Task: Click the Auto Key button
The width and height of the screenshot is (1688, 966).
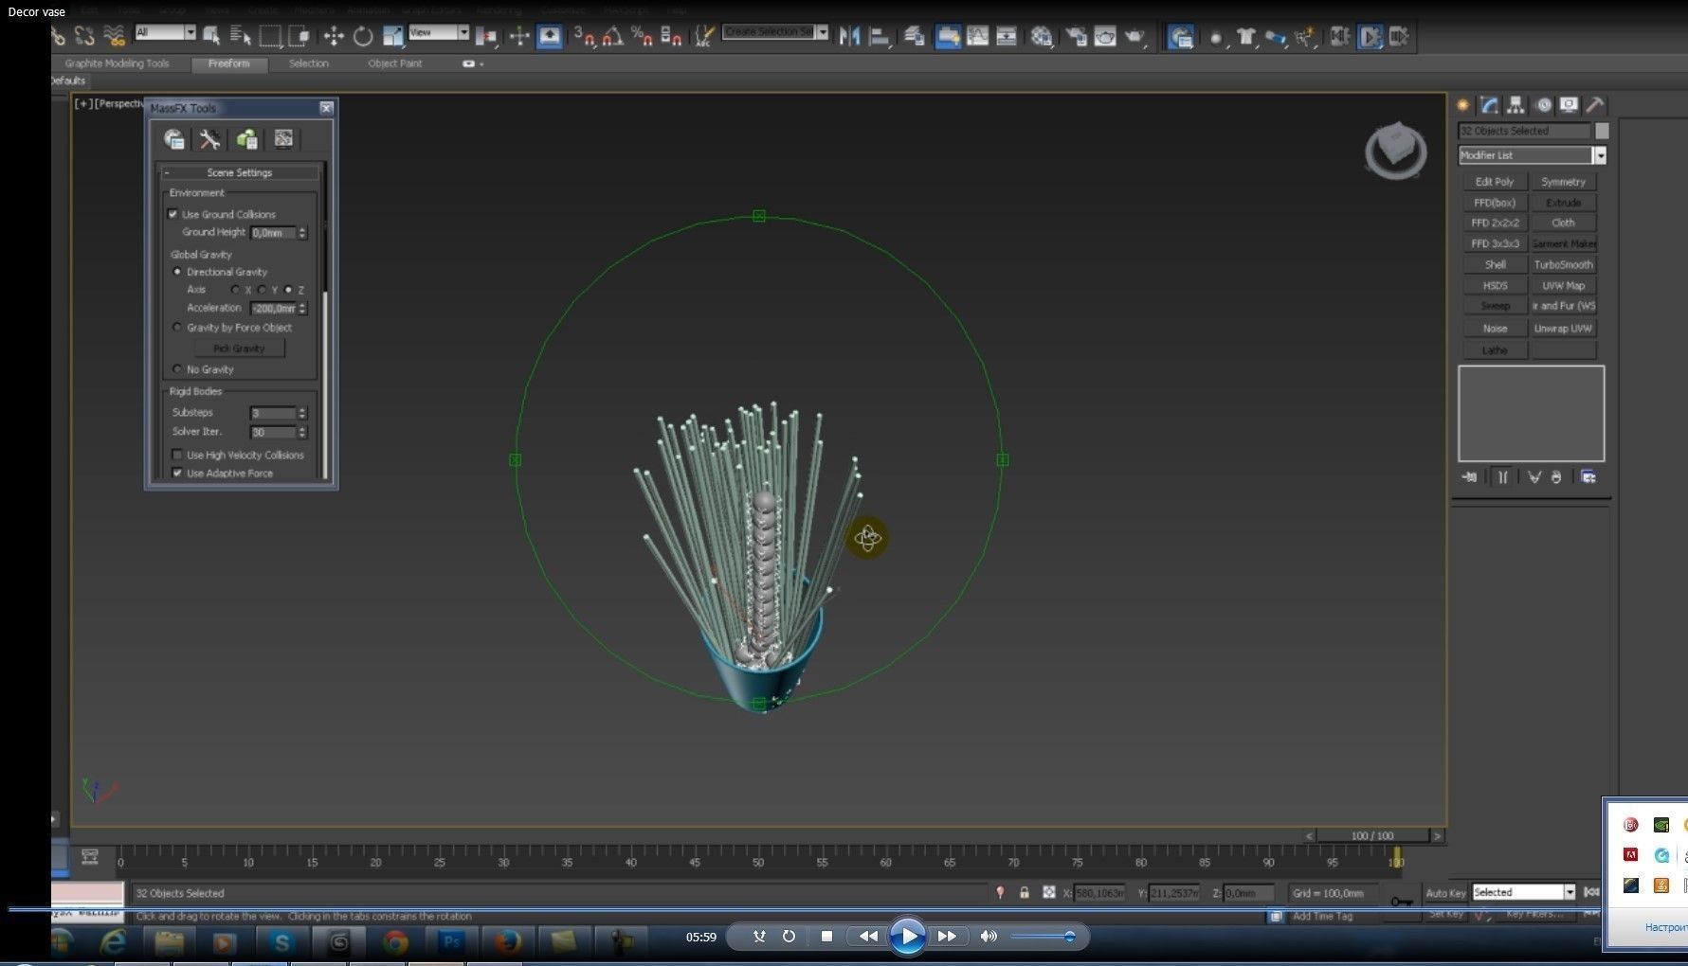Action: pos(1445,893)
